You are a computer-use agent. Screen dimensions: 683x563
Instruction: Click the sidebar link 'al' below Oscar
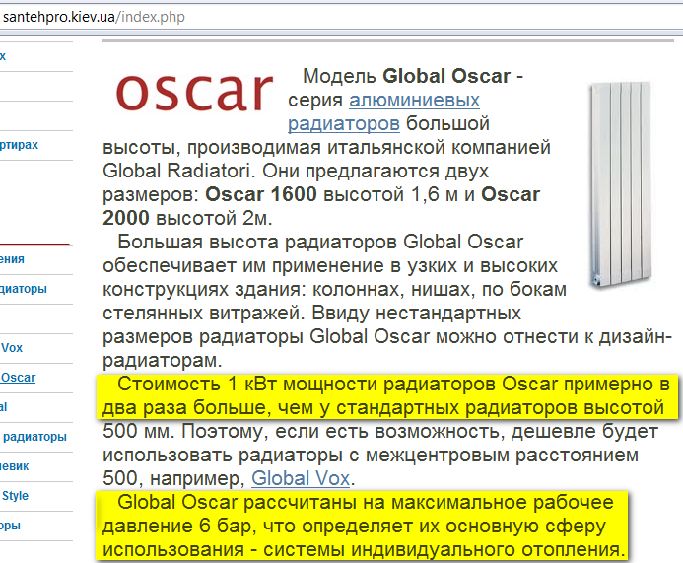tap(4, 407)
